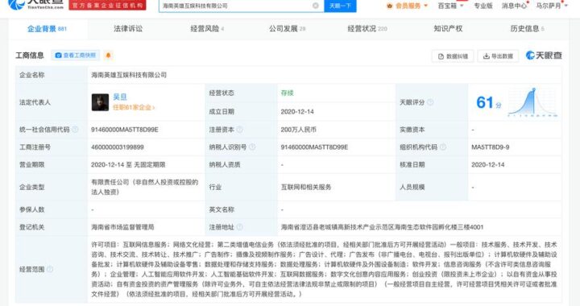Switch to the 知识产权 tab

[x=448, y=29]
